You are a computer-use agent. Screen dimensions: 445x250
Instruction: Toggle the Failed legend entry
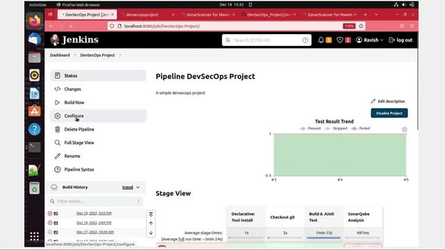pos(361,128)
